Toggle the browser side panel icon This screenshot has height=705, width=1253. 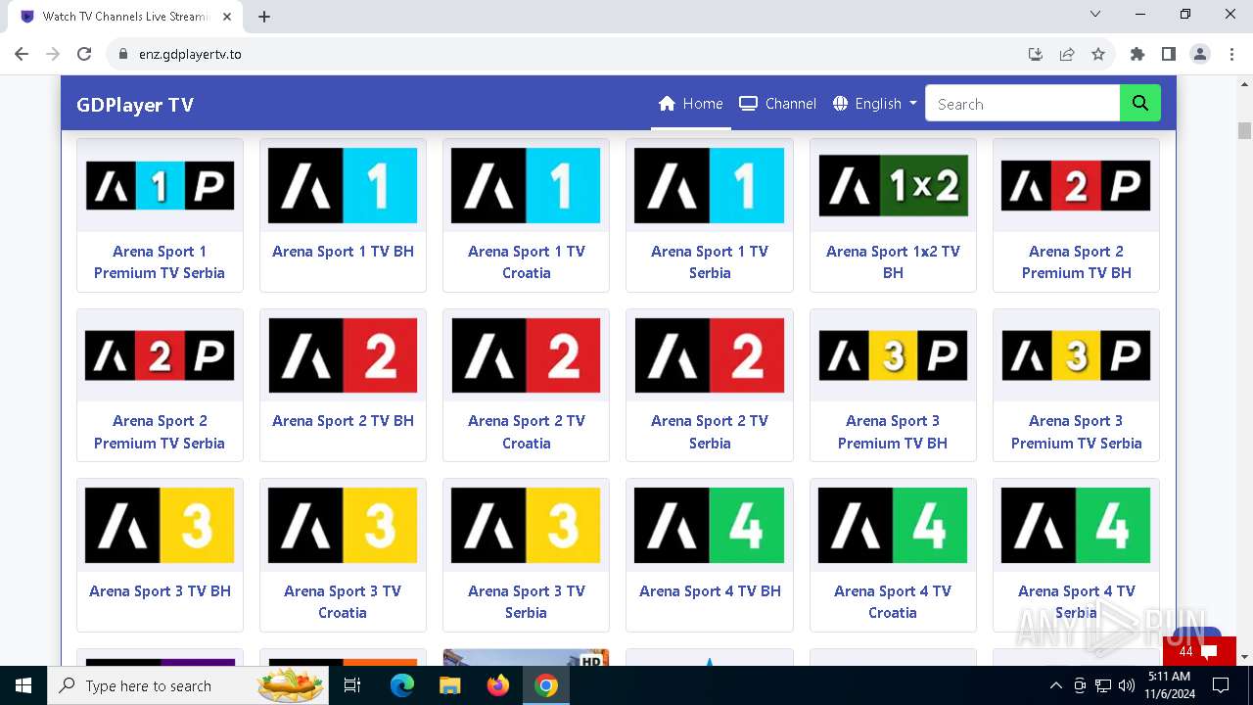click(1169, 54)
